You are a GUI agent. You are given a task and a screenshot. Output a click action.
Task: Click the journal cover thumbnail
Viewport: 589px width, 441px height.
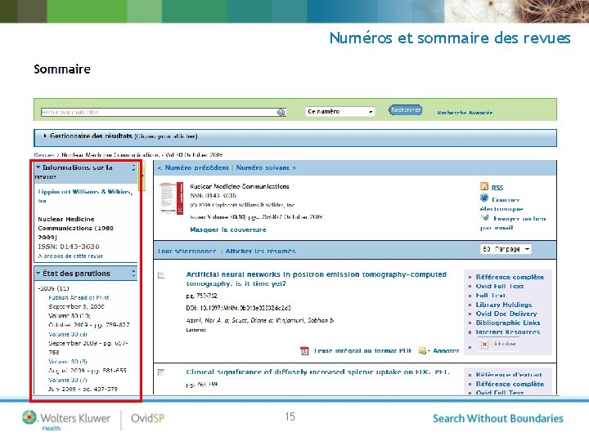[x=171, y=198]
